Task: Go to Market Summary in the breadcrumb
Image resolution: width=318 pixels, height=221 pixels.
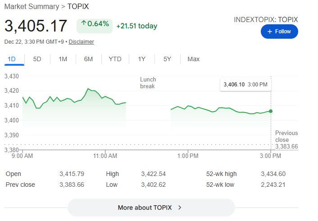Action: 32,7
